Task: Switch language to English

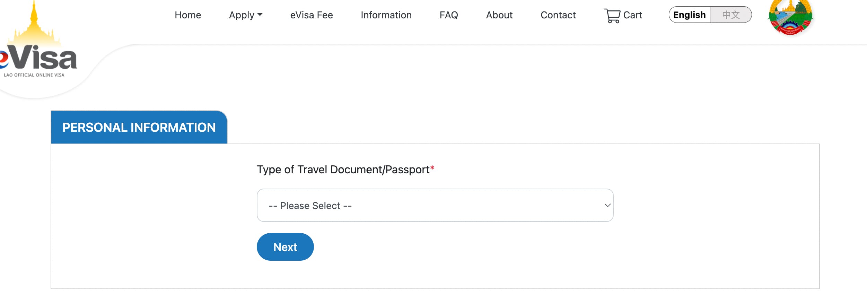Action: coord(690,15)
